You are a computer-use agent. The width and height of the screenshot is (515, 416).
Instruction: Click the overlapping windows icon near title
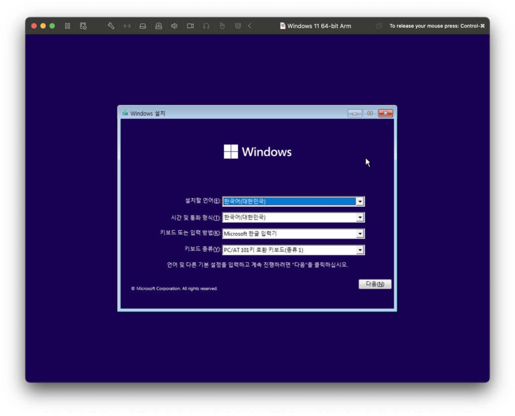379,26
